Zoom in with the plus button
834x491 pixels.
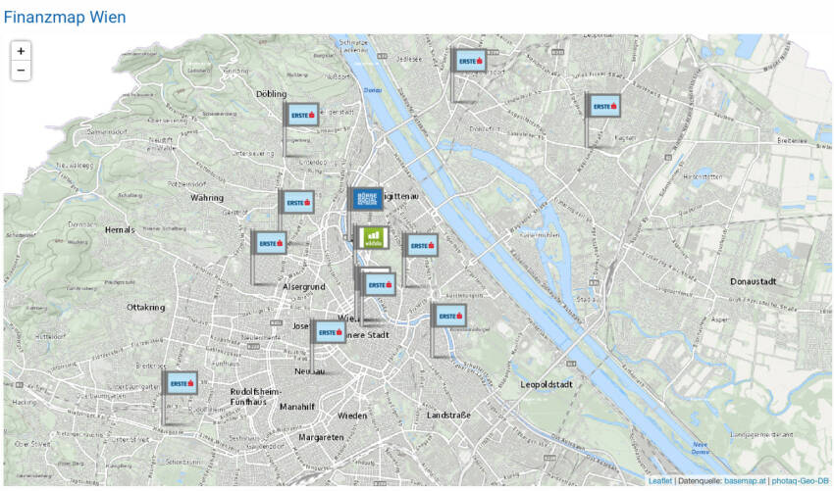point(21,50)
